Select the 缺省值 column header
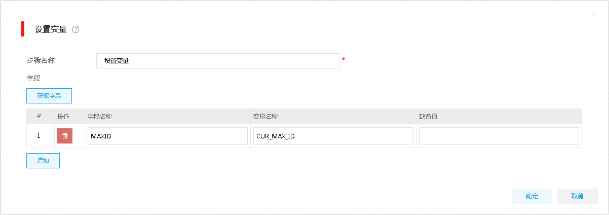Viewport: 609px width, 215px height. (x=428, y=116)
